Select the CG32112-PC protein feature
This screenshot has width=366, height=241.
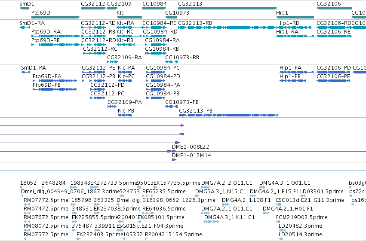tap(98, 98)
